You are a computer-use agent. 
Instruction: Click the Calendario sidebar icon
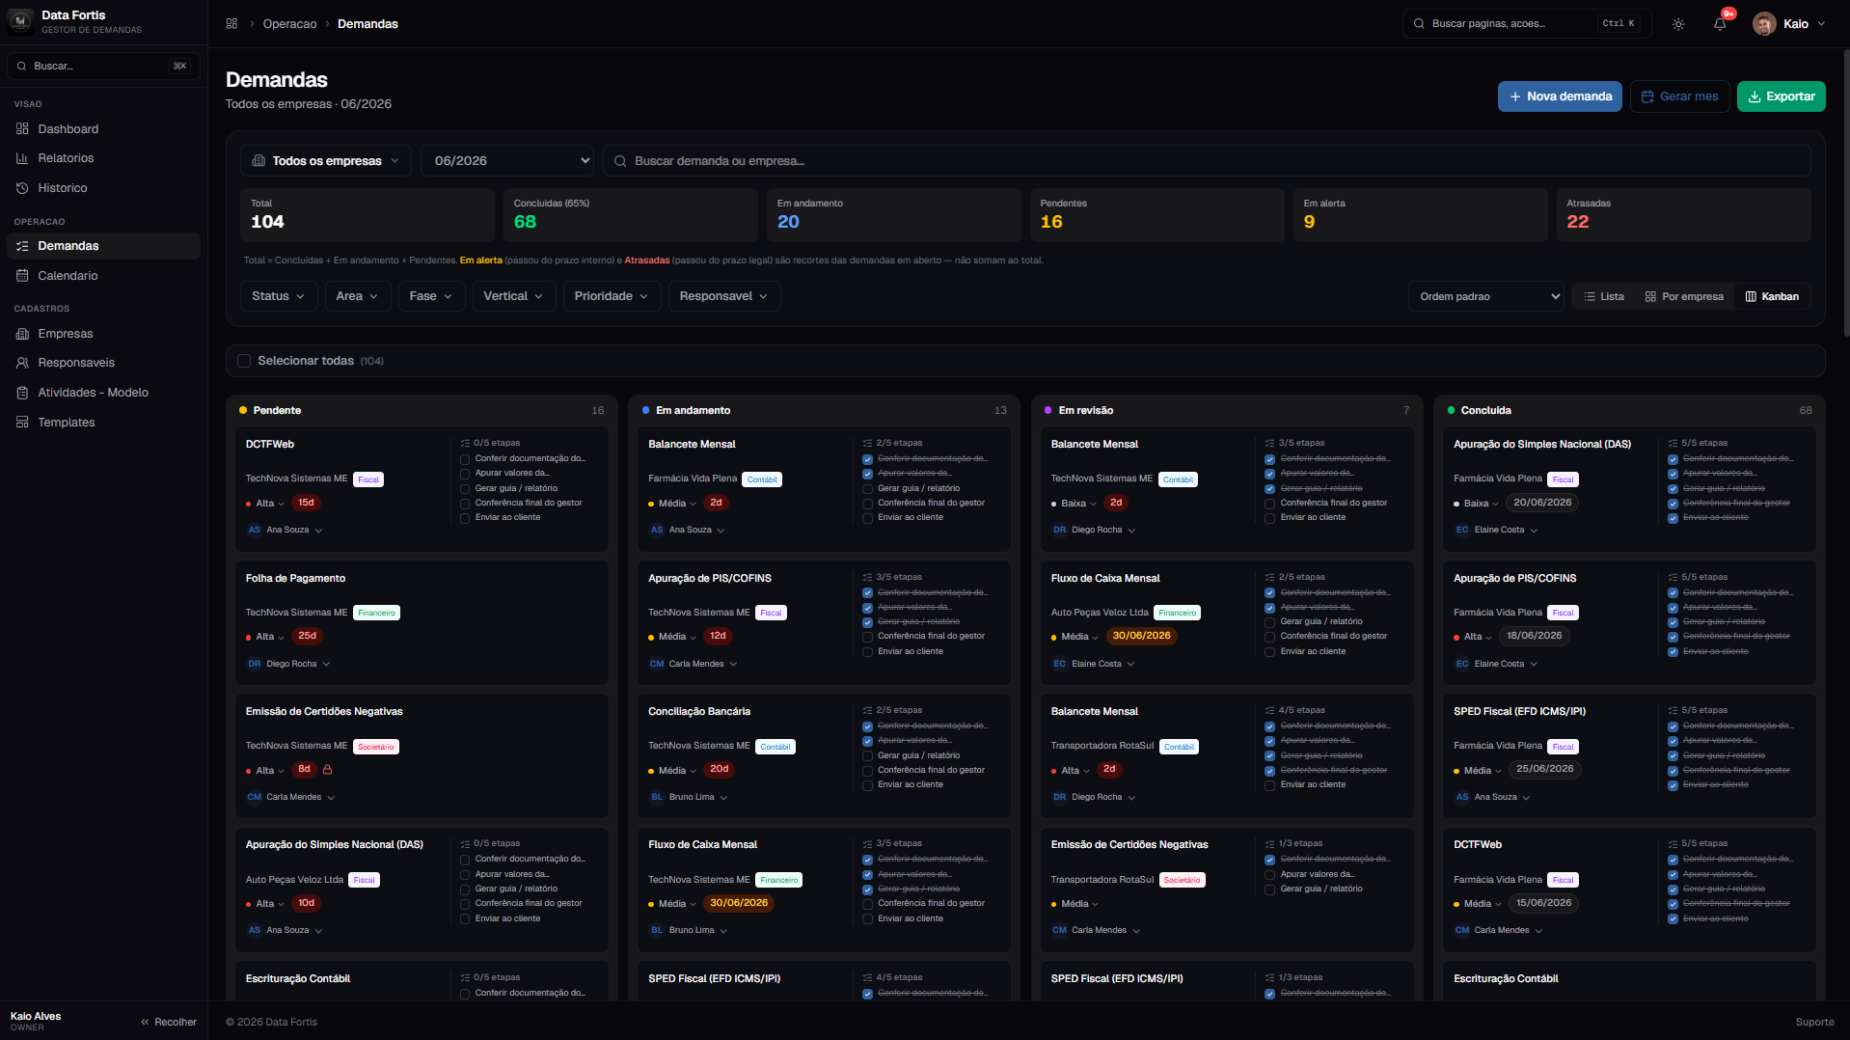22,276
